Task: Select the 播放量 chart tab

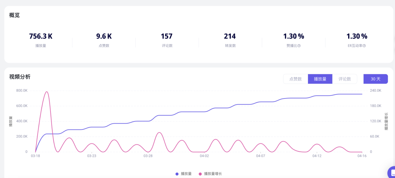Action: [320, 79]
